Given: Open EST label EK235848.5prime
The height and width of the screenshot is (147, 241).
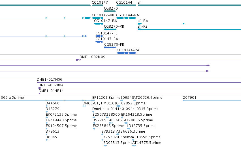Looking at the screenshot, I should click(x=108, y=126).
